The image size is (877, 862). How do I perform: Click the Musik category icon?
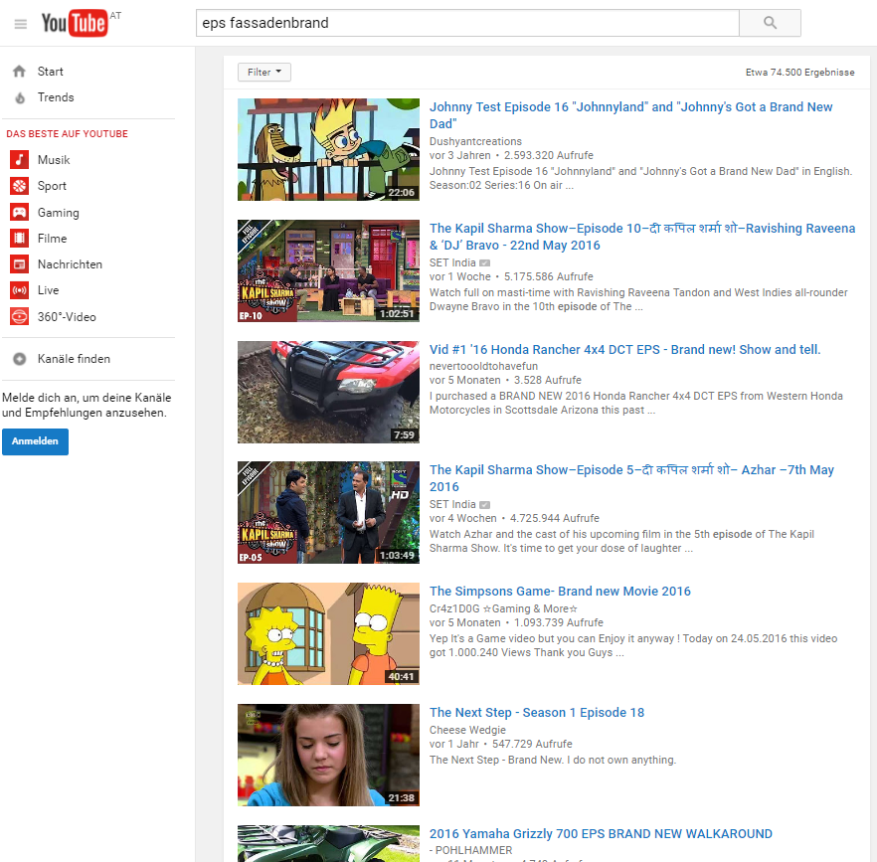pos(19,160)
